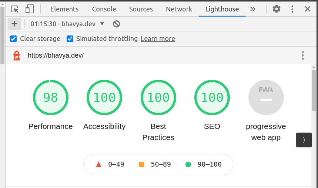
Task: Open DevTools settings gear
Action: (277, 9)
